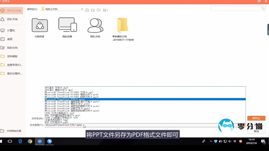
Task: Open the 我的设备 devices icon
Action: pos(67,25)
